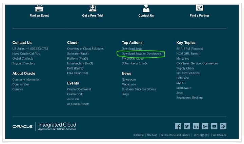Image resolution: width=244 pixels, height=144 pixels.
Task: Open Support Directory link
Action: click(24, 63)
